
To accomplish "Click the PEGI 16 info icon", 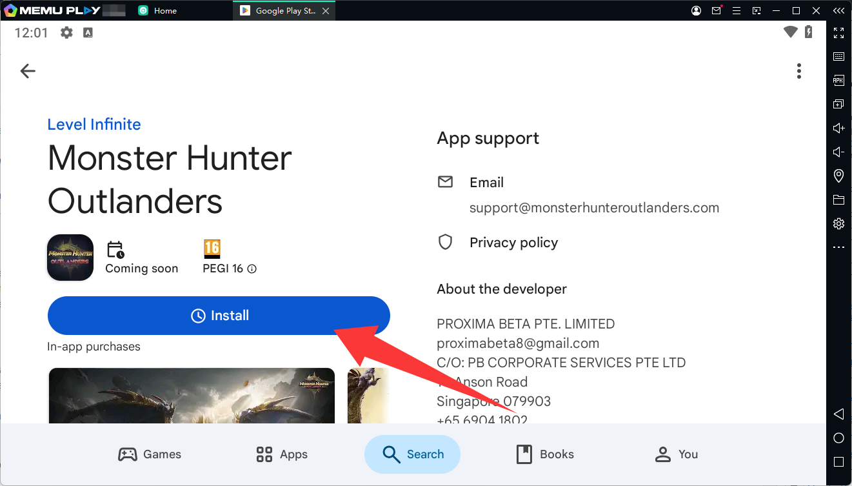I will (x=252, y=269).
